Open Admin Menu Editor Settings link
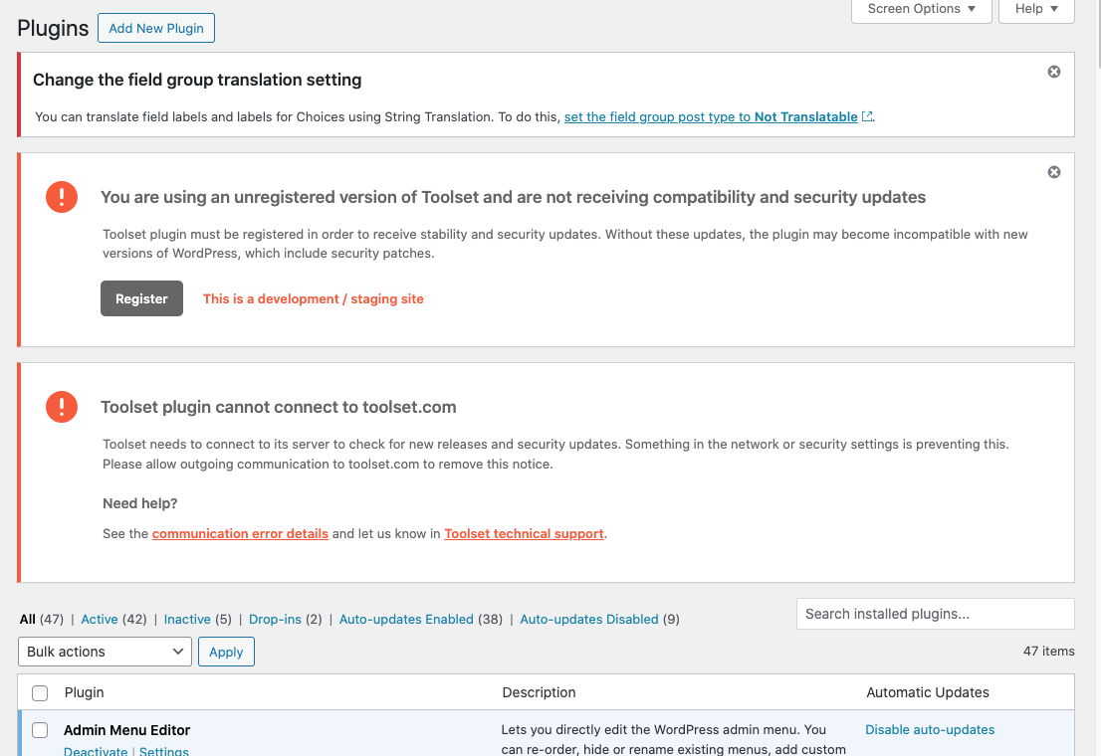 tap(163, 750)
